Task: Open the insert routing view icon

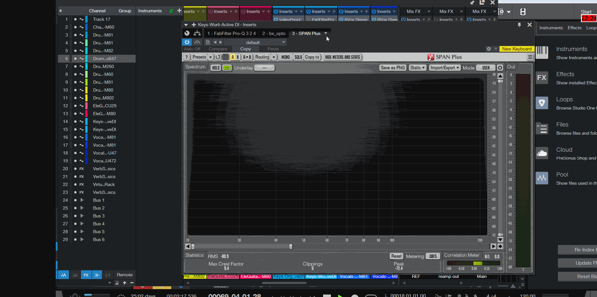Action: pyautogui.click(x=197, y=33)
